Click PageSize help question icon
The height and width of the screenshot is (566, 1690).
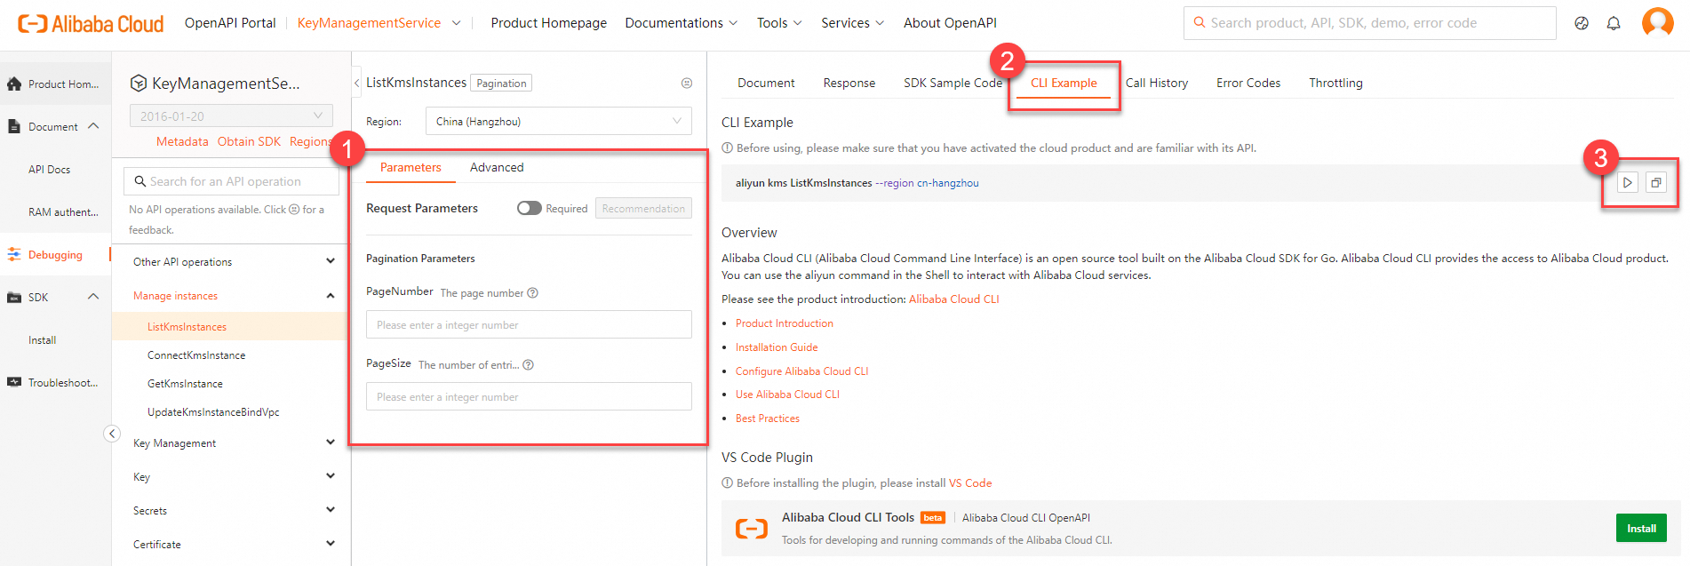tap(529, 365)
